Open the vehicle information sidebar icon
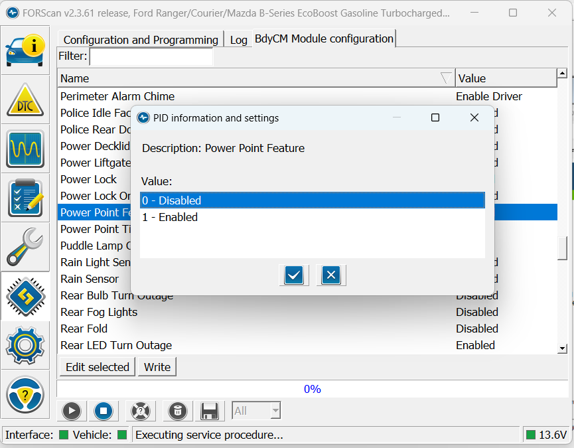 25,50
